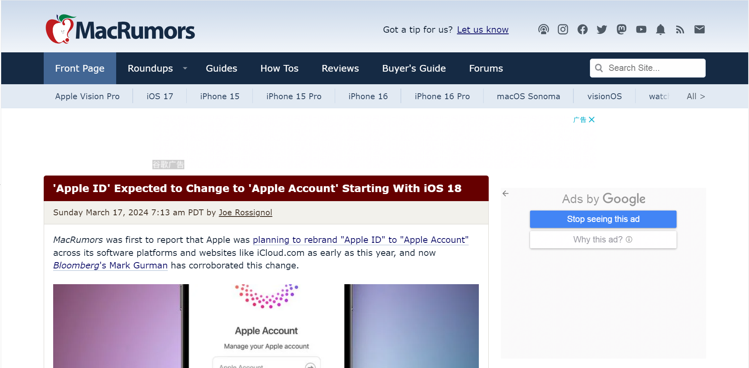Select the macOS Sonoma topic
Image resolution: width=749 pixels, height=368 pixels.
528,96
